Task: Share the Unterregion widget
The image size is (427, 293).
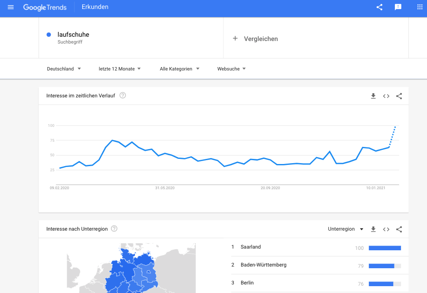Action: pos(399,229)
